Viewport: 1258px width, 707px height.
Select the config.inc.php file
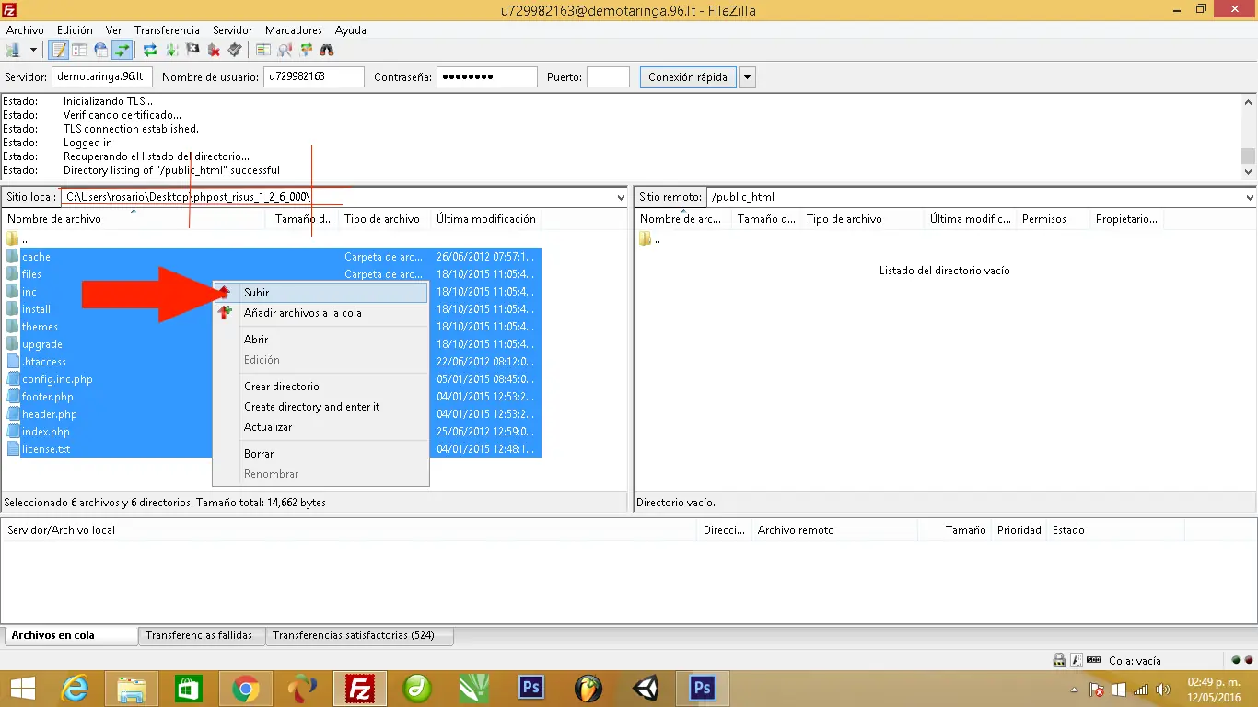pos(57,379)
